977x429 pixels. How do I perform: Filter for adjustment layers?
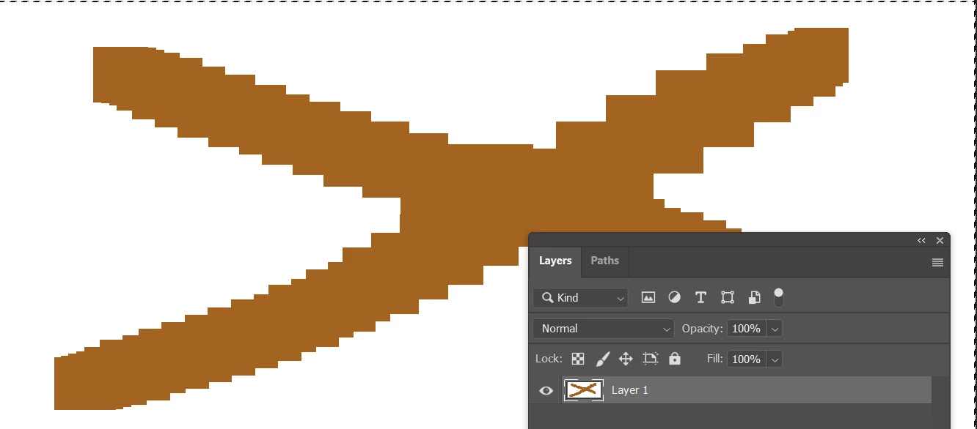[674, 297]
